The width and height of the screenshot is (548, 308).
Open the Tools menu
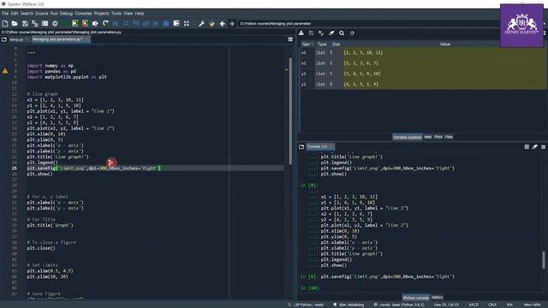click(116, 14)
